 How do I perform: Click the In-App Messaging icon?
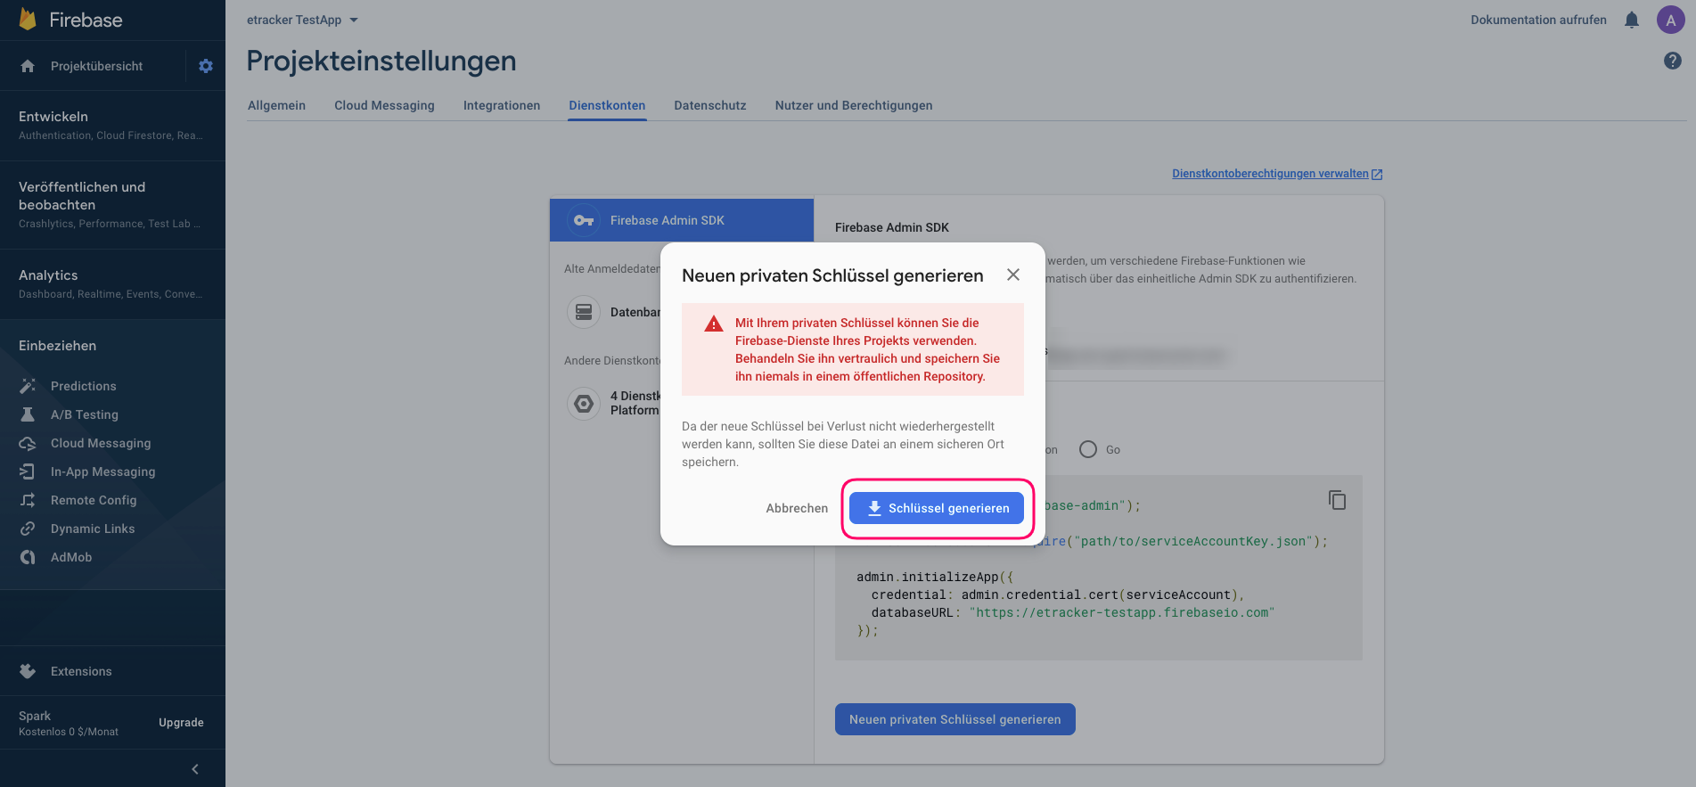click(x=28, y=471)
